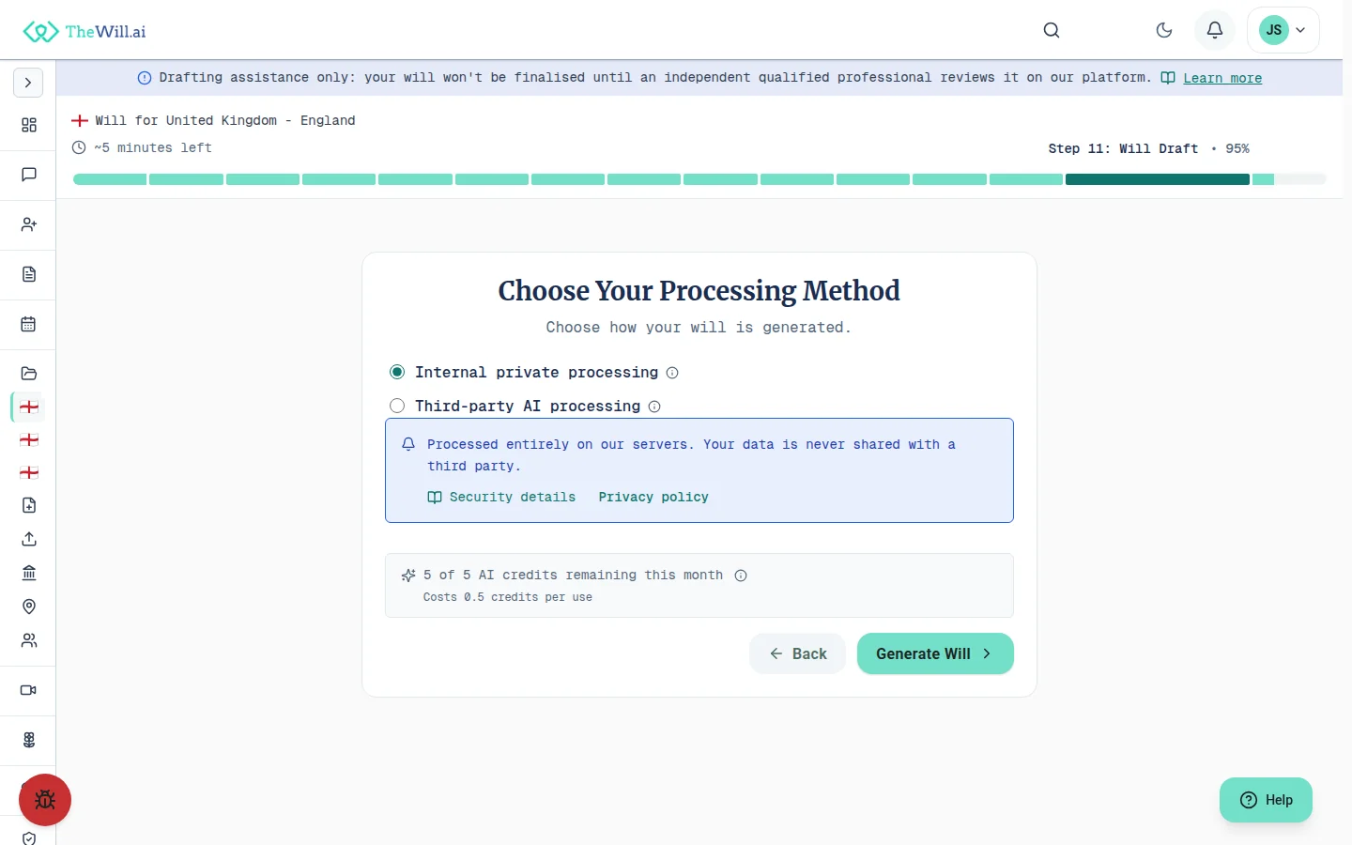Click the Generate Will button
This screenshot has width=1352, height=845.
(x=935, y=653)
